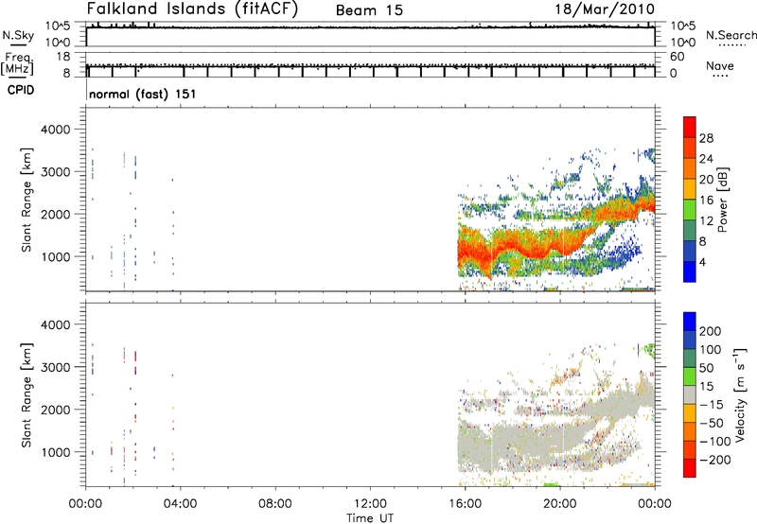This screenshot has width=757, height=524.
Task: Pick the blue top segment of the Velocity colorbar
Action: 690,322
